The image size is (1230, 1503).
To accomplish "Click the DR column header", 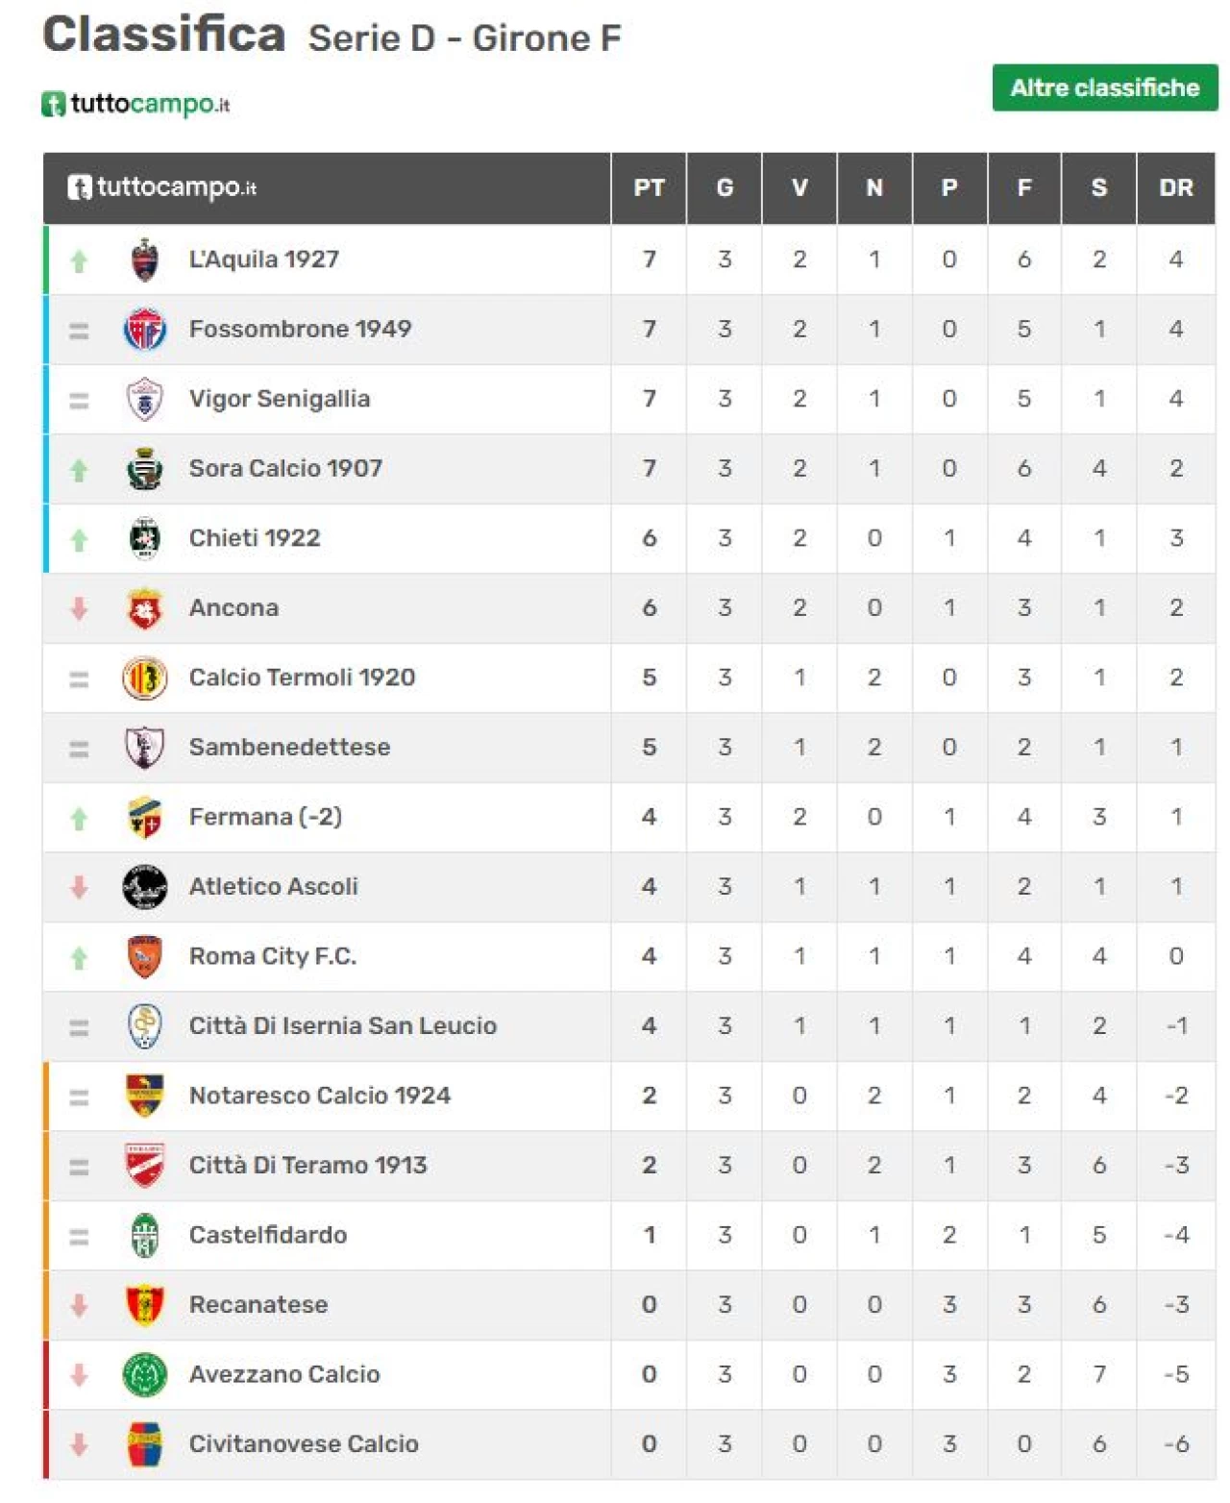I will pyautogui.click(x=1176, y=187).
